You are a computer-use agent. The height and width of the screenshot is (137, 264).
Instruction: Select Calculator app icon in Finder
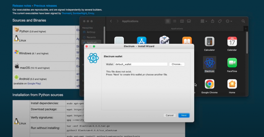(209, 41)
